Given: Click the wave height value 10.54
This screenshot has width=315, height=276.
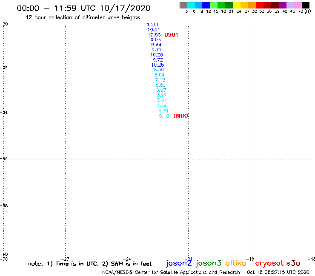Looking at the screenshot, I should point(154,30).
